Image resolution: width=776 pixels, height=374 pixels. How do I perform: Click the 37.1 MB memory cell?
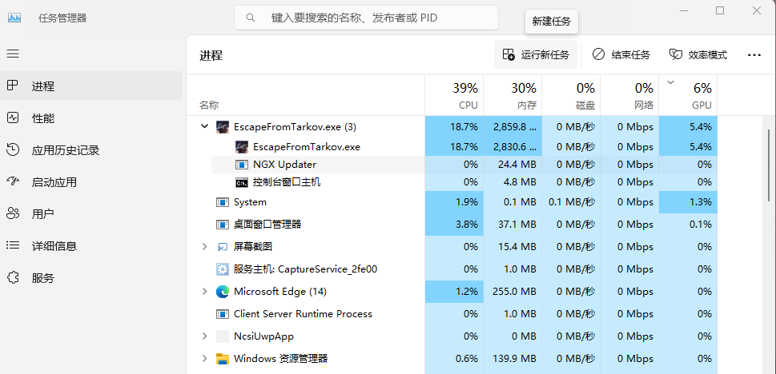[x=513, y=225]
